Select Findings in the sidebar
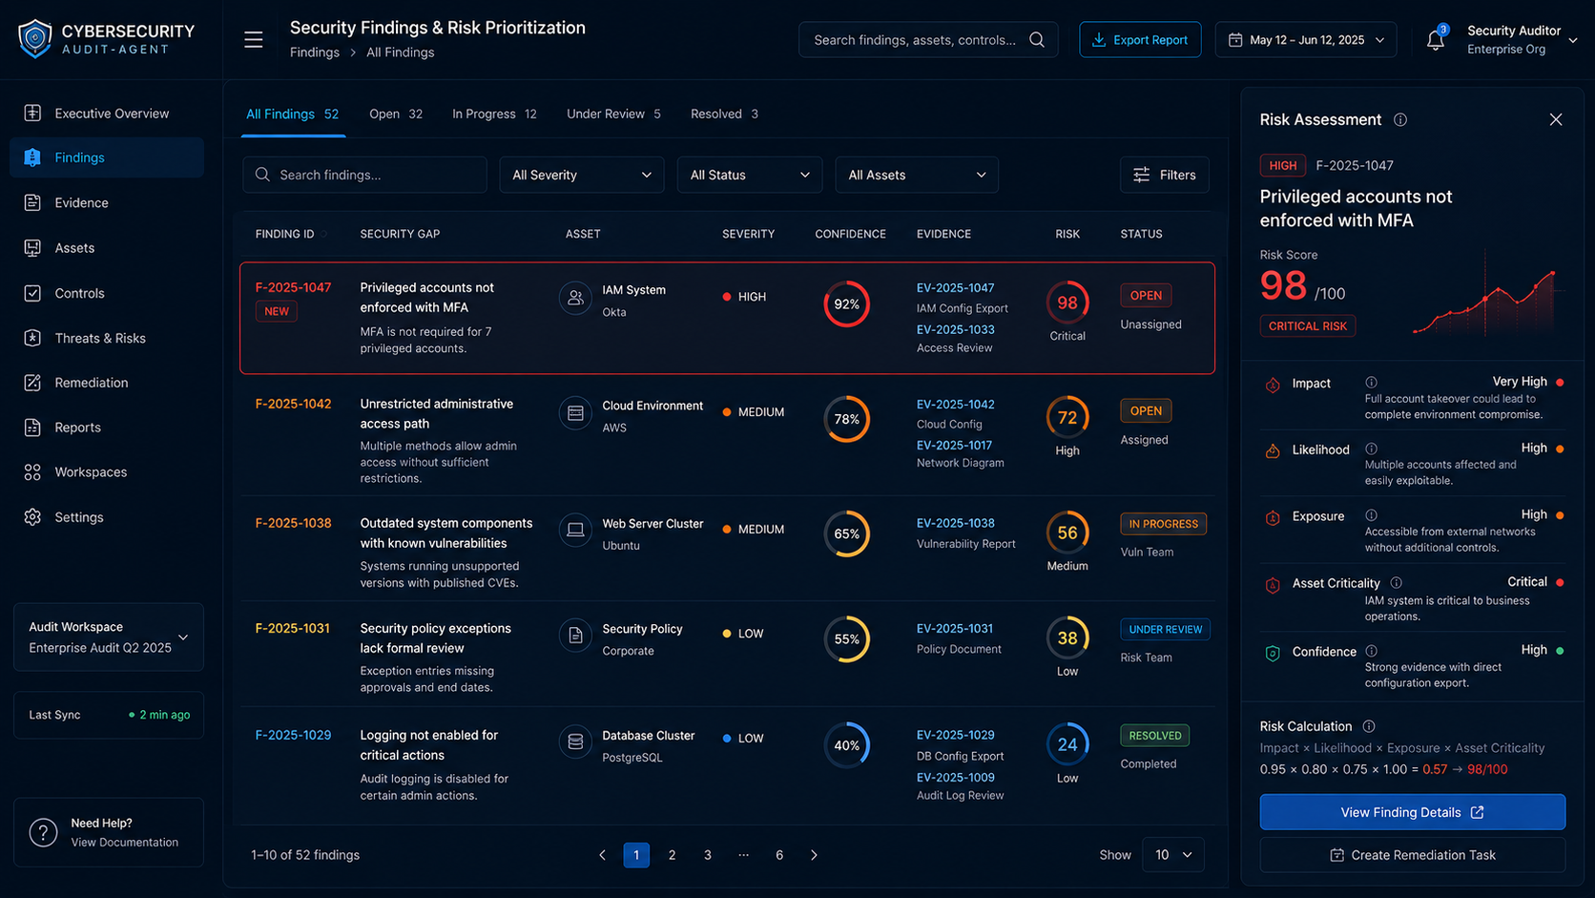The width and height of the screenshot is (1595, 898). point(107,157)
